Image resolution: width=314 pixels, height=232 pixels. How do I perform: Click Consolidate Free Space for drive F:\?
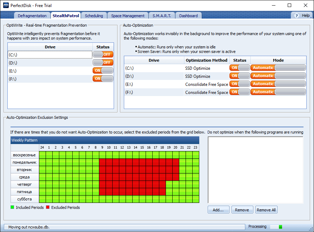(x=206, y=93)
